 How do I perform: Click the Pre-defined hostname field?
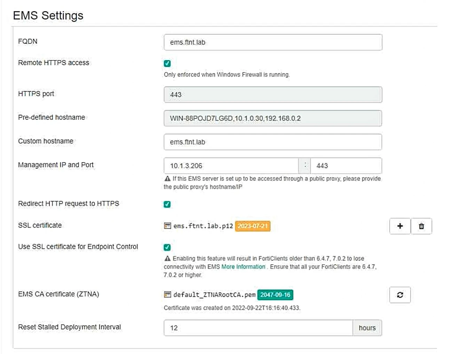point(273,118)
